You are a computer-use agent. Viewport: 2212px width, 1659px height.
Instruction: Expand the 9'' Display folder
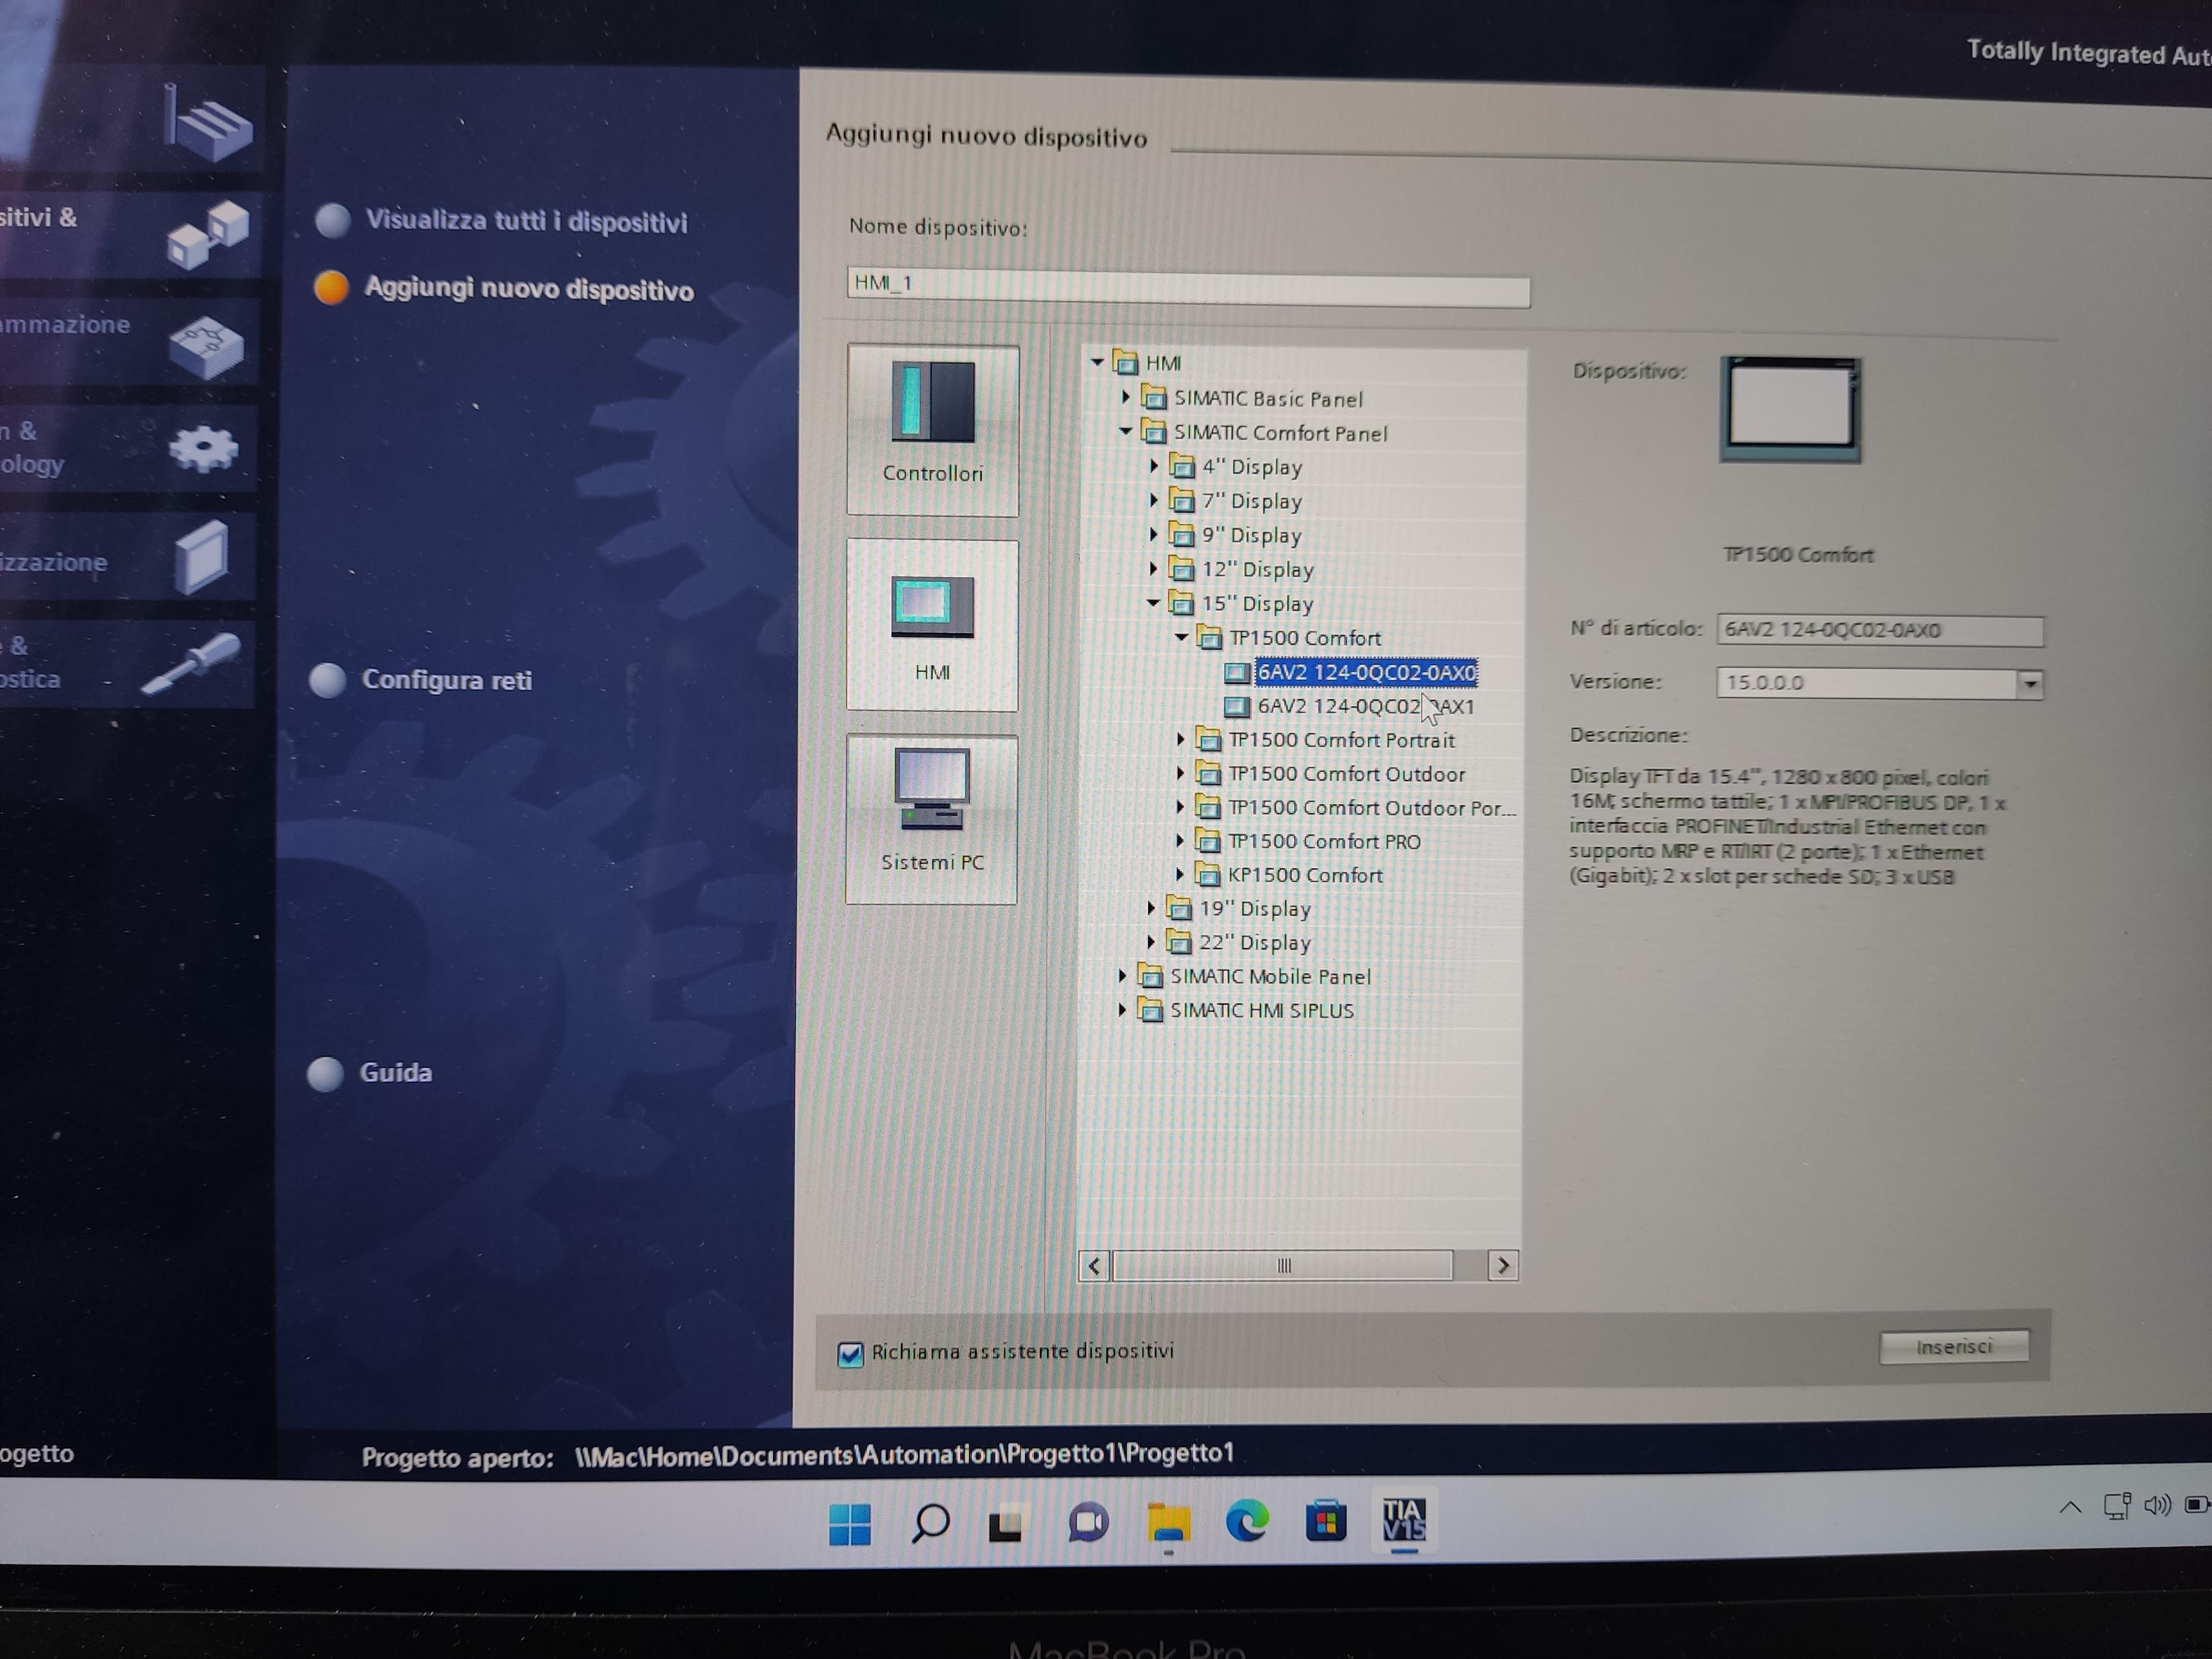pyautogui.click(x=1154, y=534)
